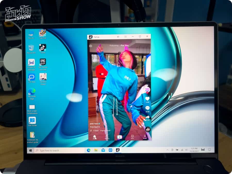
Task: Expand the hidden system tray icons chevron
Action: (167, 150)
